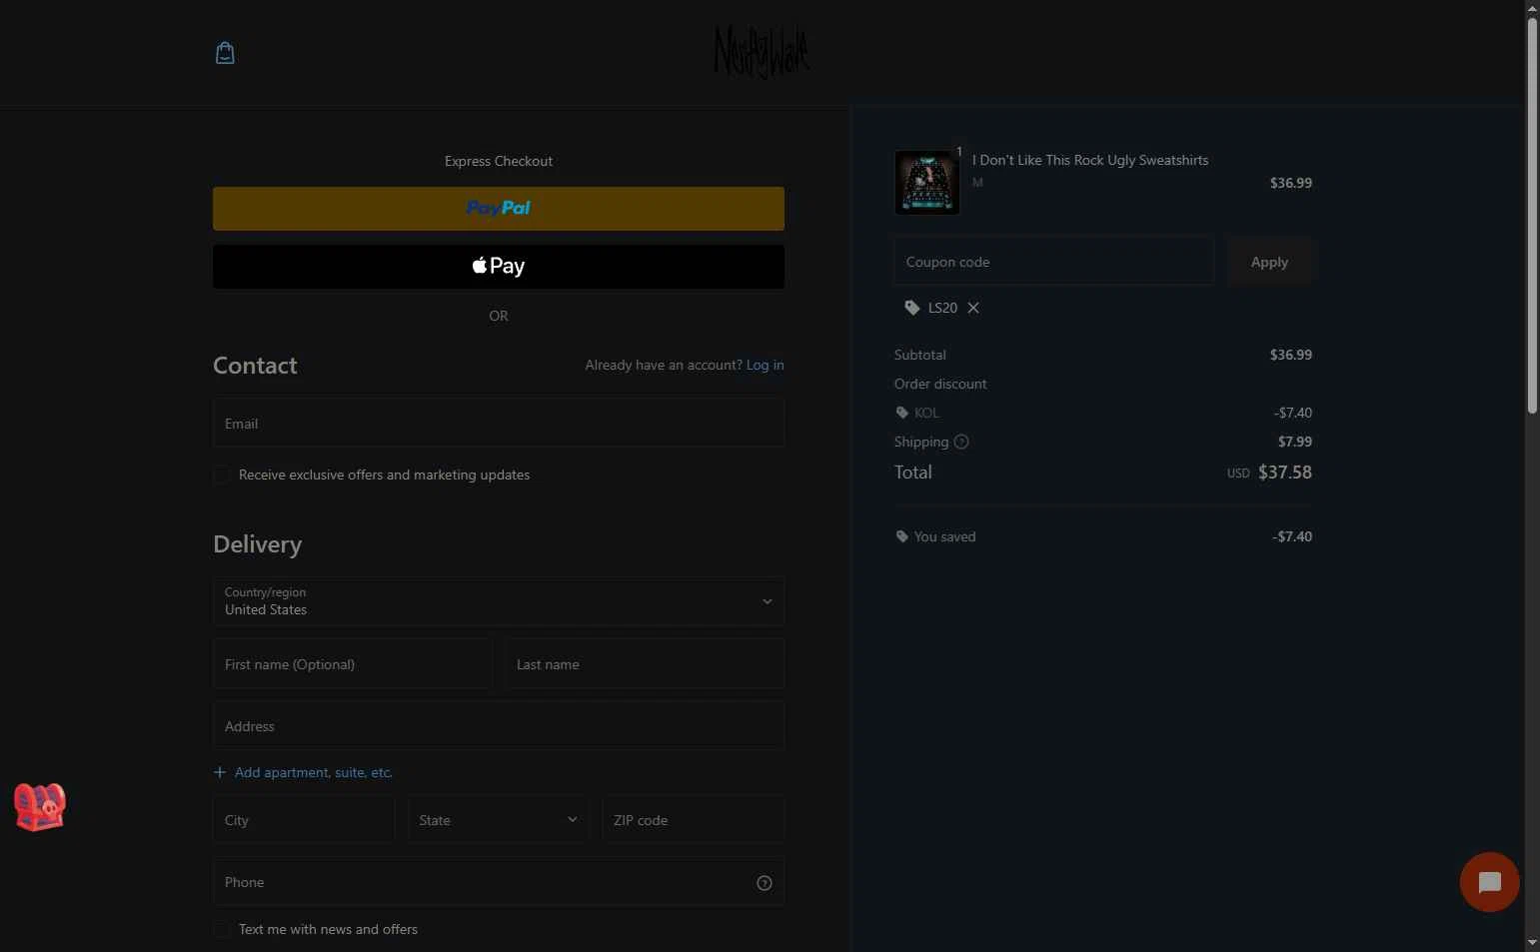Enable Text me with news and offers
Screen dimensions: 1540x952
point(222,930)
